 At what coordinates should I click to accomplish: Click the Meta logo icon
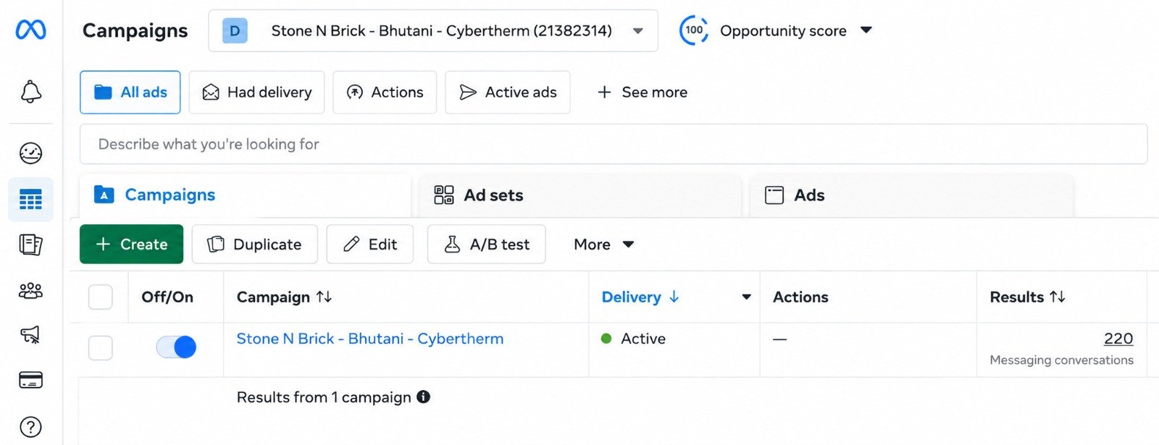[30, 30]
